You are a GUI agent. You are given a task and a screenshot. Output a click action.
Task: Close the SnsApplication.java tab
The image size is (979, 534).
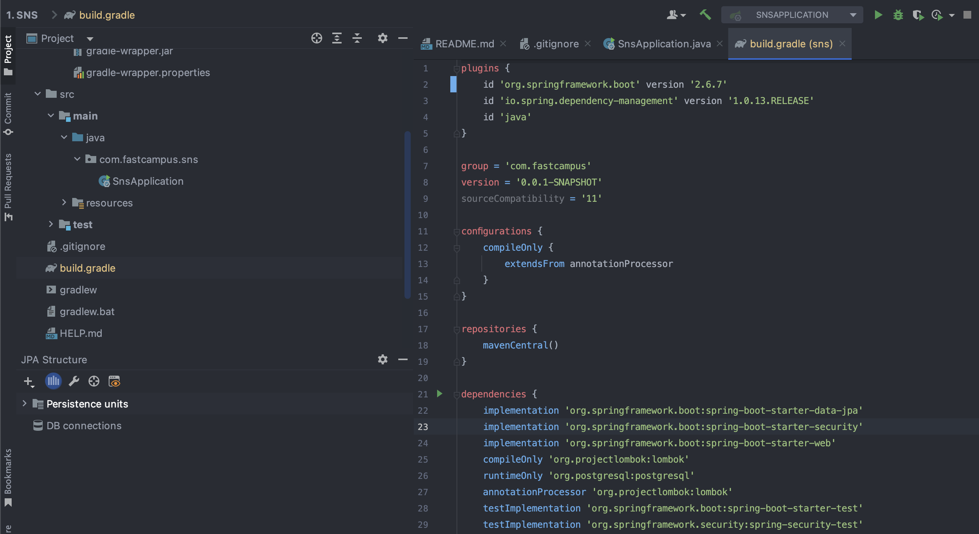720,43
